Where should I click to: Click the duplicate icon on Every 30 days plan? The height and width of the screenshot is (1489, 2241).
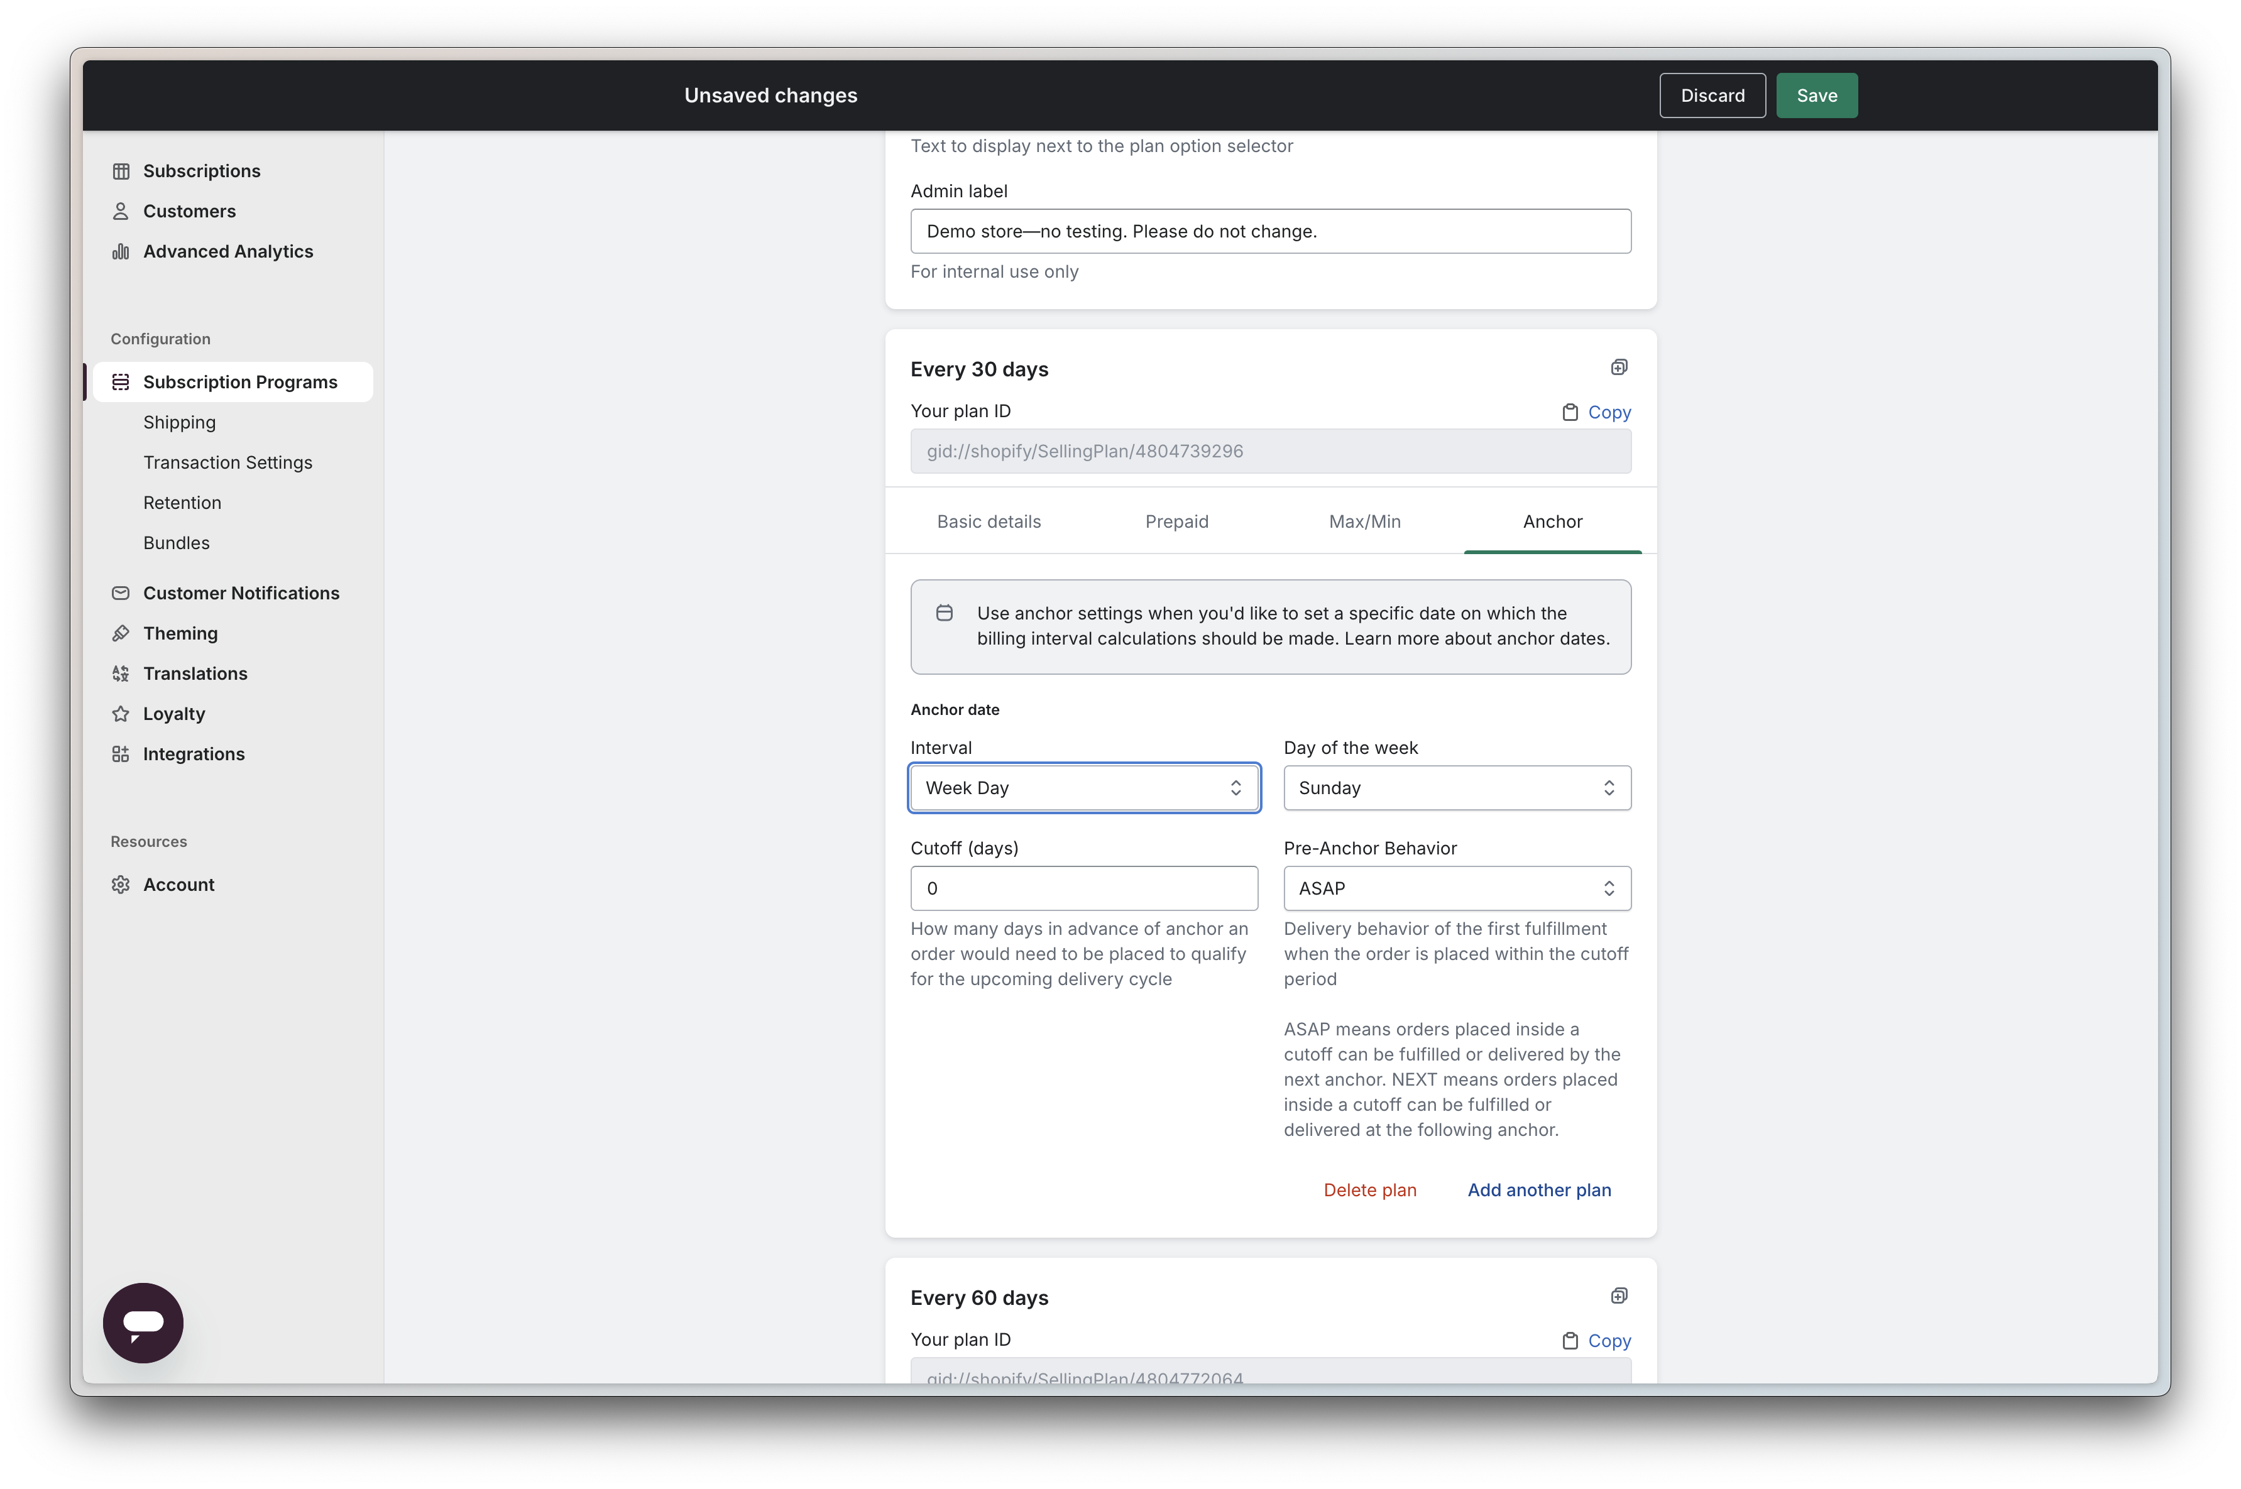coord(1619,368)
